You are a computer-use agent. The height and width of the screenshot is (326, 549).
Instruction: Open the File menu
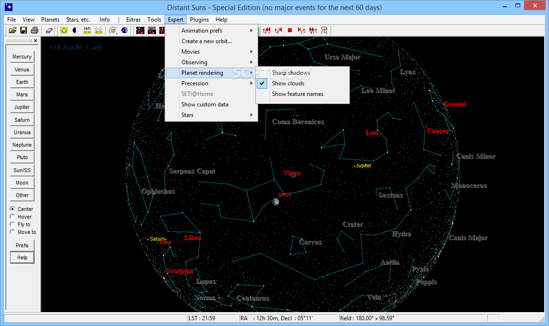tap(12, 20)
